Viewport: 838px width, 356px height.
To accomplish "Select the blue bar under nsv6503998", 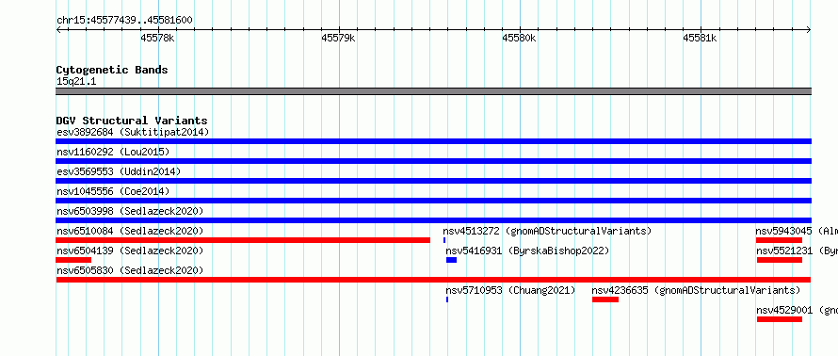I will (433, 220).
